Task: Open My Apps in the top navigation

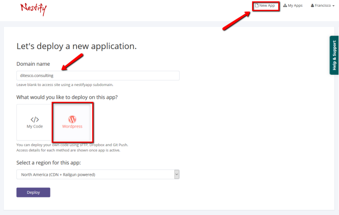Action: click(293, 5)
